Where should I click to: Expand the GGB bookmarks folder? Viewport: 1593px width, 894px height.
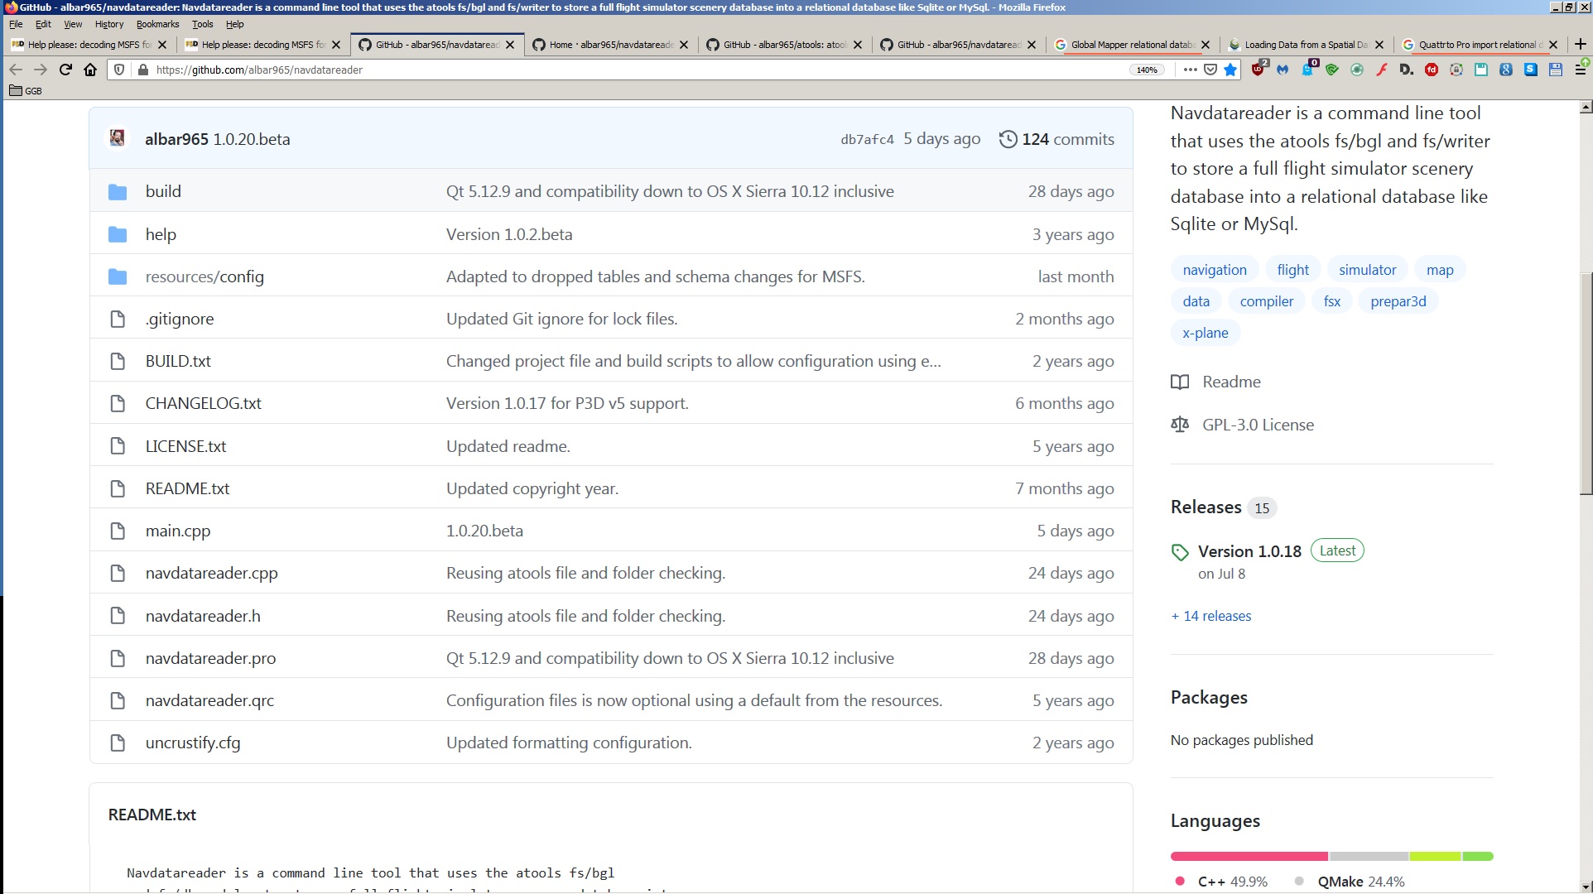26,91
